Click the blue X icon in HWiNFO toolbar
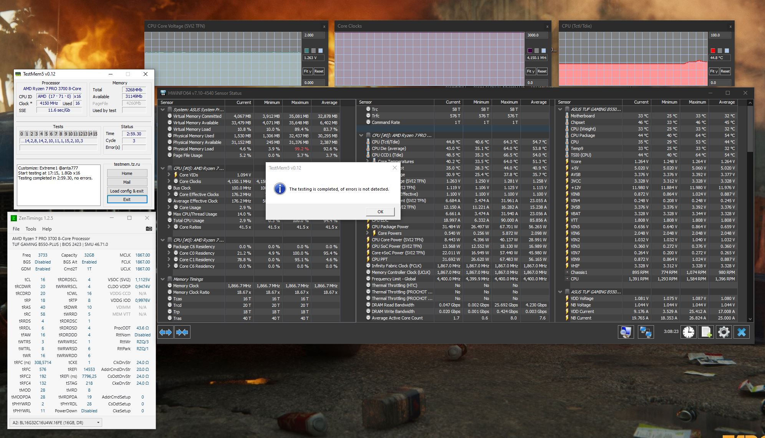Image resolution: width=765 pixels, height=438 pixels. point(742,332)
